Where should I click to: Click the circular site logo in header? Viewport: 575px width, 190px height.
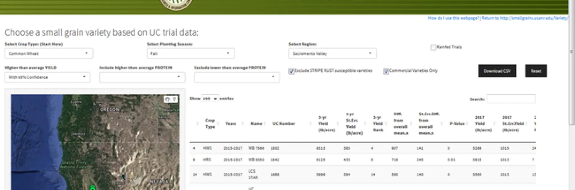point(176,4)
